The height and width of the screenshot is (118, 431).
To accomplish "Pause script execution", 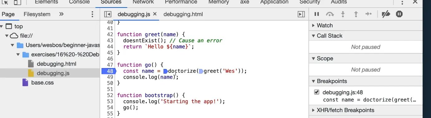I will (317, 14).
